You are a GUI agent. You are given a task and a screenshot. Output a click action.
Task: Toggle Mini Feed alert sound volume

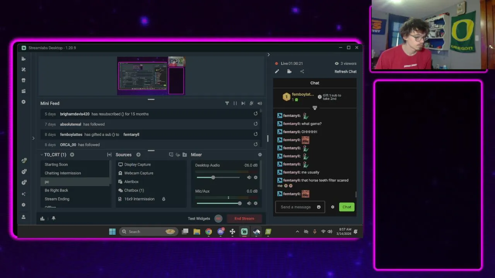pyautogui.click(x=259, y=103)
